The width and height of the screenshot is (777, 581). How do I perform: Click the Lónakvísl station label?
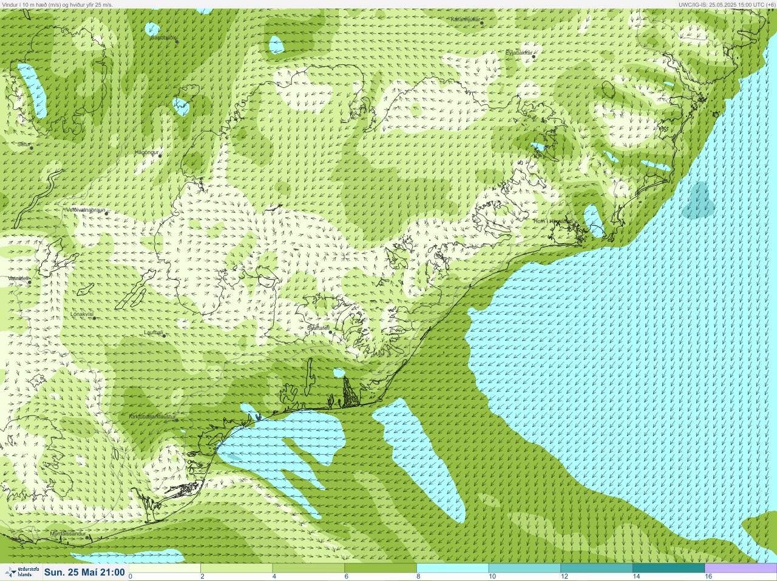[x=81, y=314]
